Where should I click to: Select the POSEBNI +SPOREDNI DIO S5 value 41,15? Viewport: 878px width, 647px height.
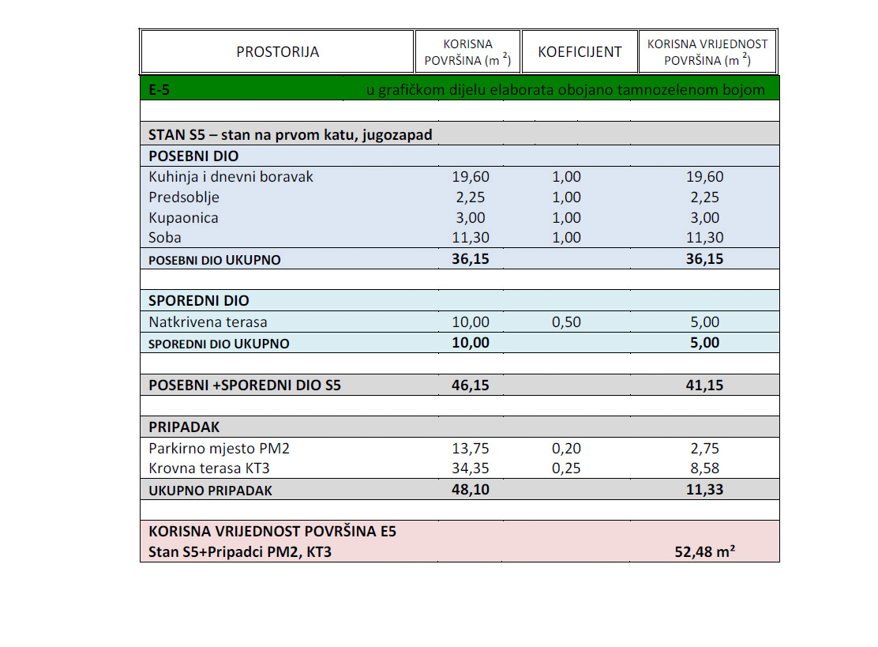(704, 385)
